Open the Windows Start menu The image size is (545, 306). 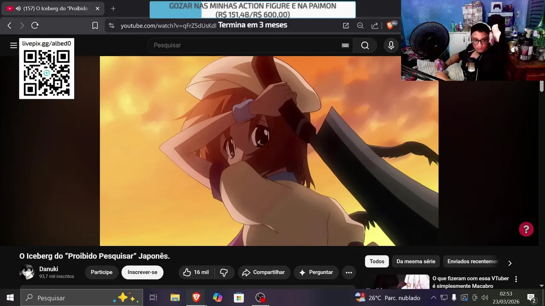pos(10,297)
